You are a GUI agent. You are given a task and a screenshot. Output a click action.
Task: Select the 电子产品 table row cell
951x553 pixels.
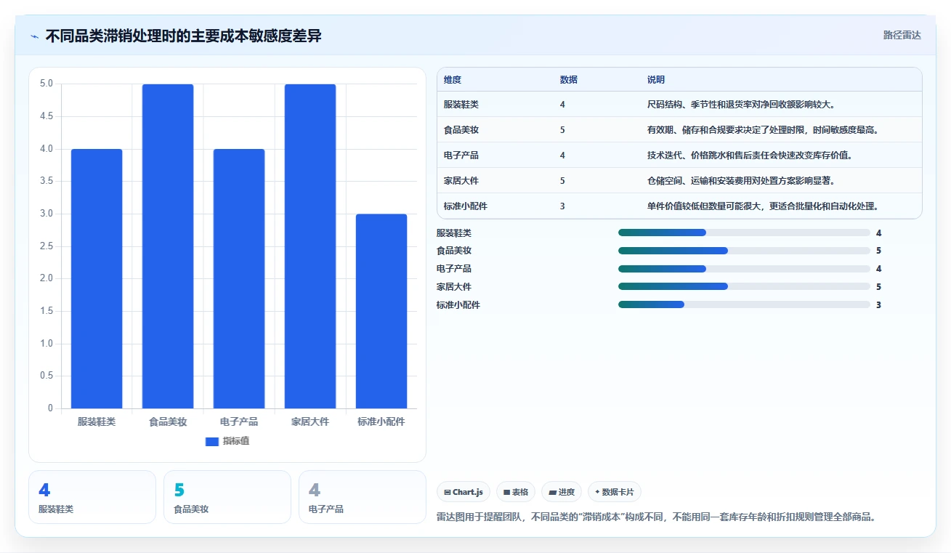tap(461, 156)
